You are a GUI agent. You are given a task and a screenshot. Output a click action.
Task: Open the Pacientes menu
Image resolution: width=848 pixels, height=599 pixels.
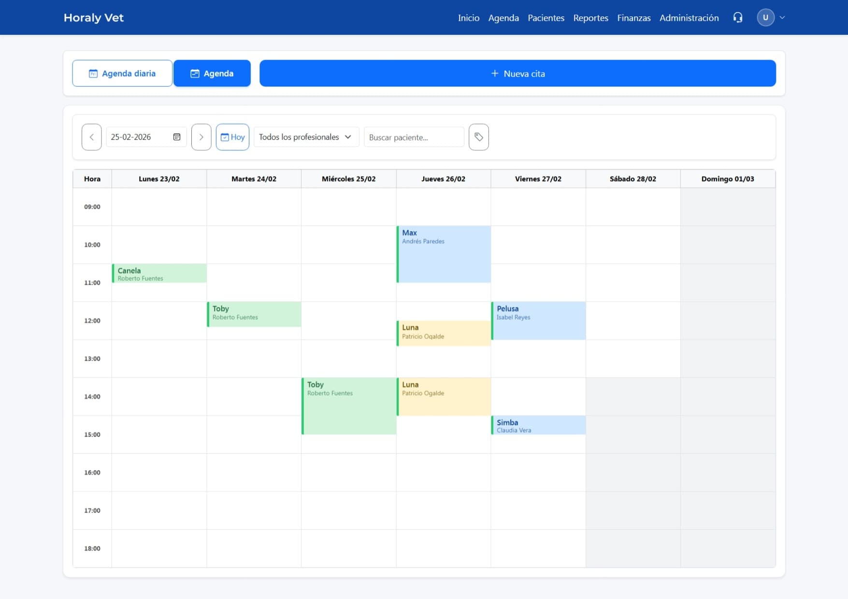pos(546,18)
